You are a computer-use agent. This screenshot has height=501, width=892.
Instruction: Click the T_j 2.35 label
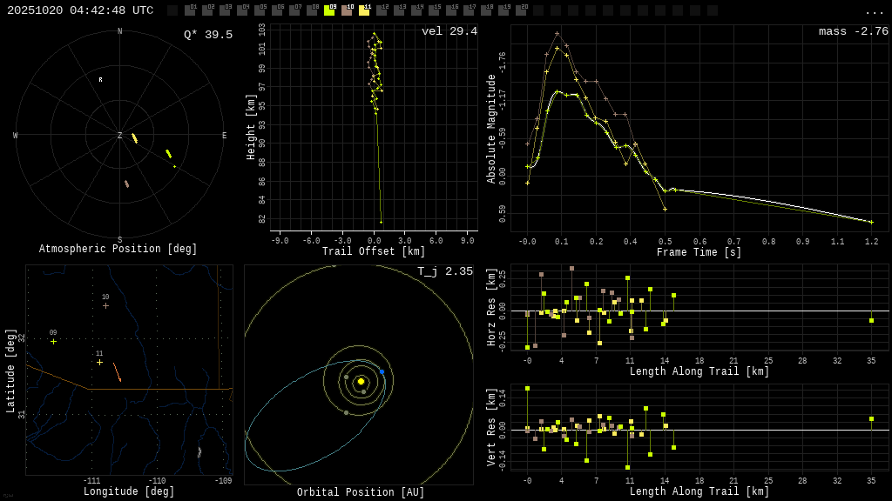coord(444,271)
